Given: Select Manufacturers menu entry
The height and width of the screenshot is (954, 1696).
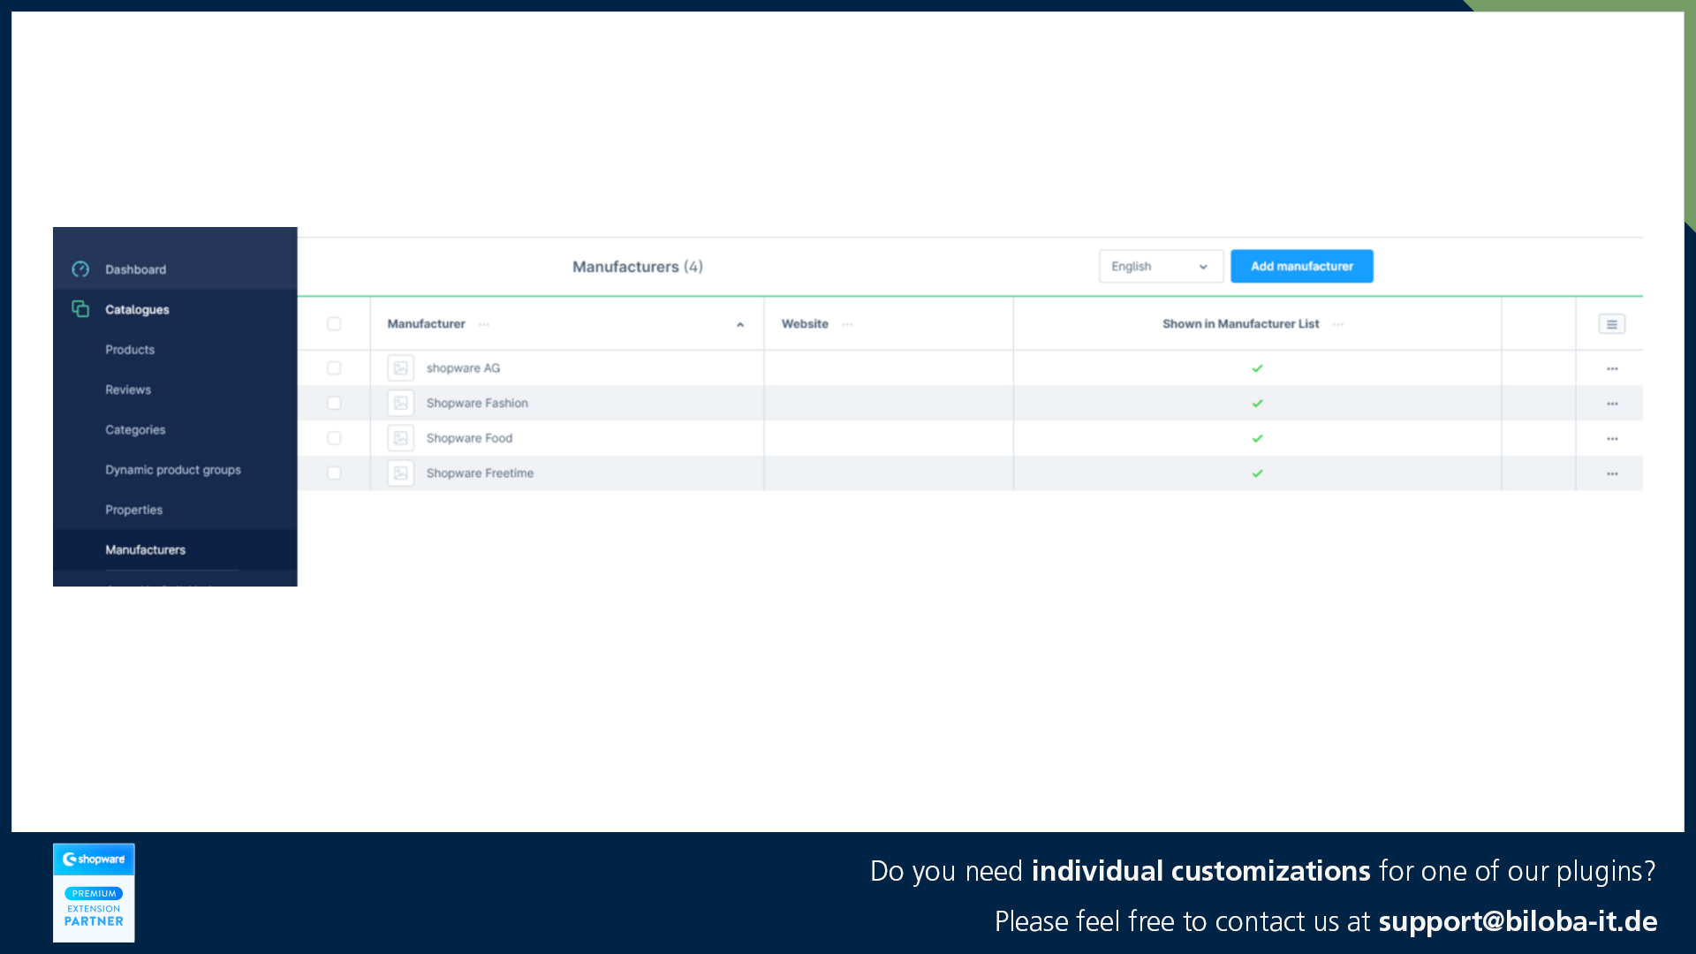Looking at the screenshot, I should click(x=146, y=549).
